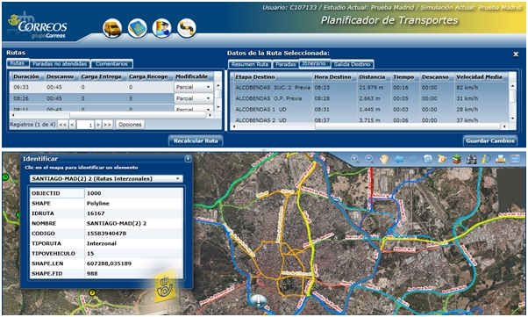528x317 pixels.
Task: Click the page number input field
Action: coord(85,125)
